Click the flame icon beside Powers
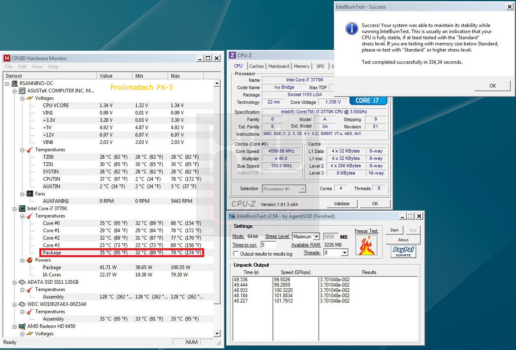Screen dimensions: 516x350 coord(30,260)
